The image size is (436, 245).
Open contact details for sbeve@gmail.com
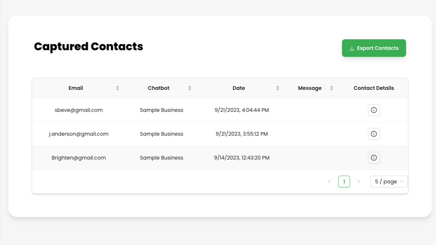tap(374, 110)
